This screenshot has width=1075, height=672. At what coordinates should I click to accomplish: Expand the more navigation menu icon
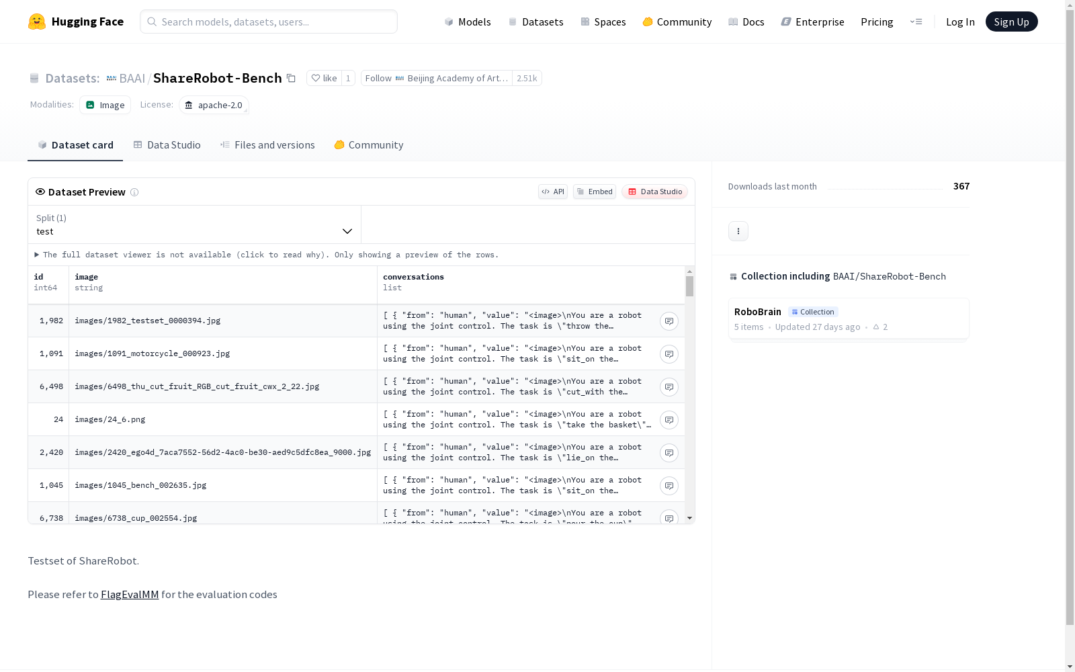coord(916,22)
